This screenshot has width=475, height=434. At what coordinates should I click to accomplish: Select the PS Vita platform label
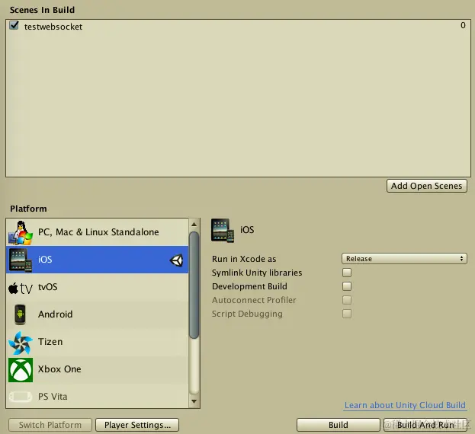[53, 397]
